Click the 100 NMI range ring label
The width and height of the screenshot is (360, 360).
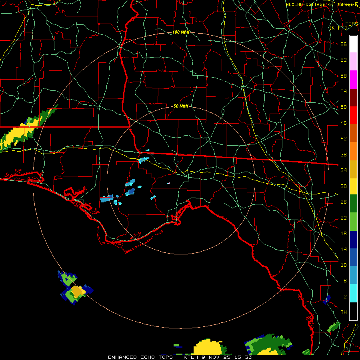pyautogui.click(x=181, y=32)
